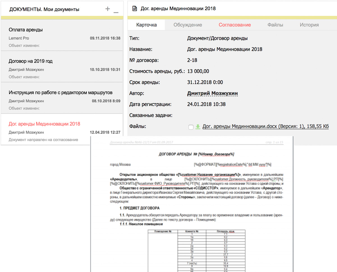
Task: Click the document icon beside the title
Action: [134, 8]
